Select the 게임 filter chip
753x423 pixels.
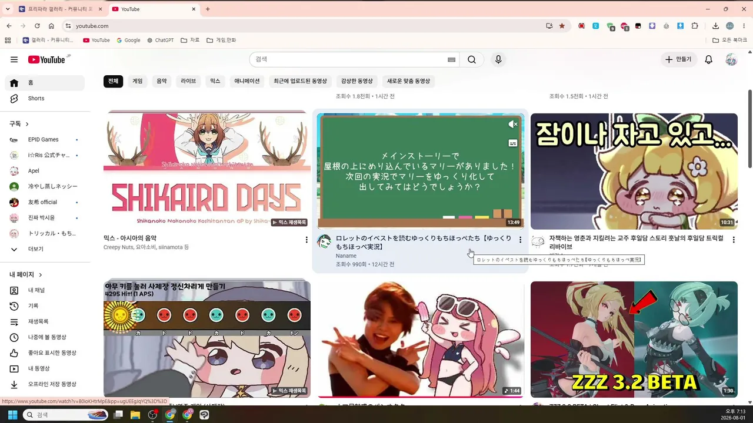coord(138,81)
